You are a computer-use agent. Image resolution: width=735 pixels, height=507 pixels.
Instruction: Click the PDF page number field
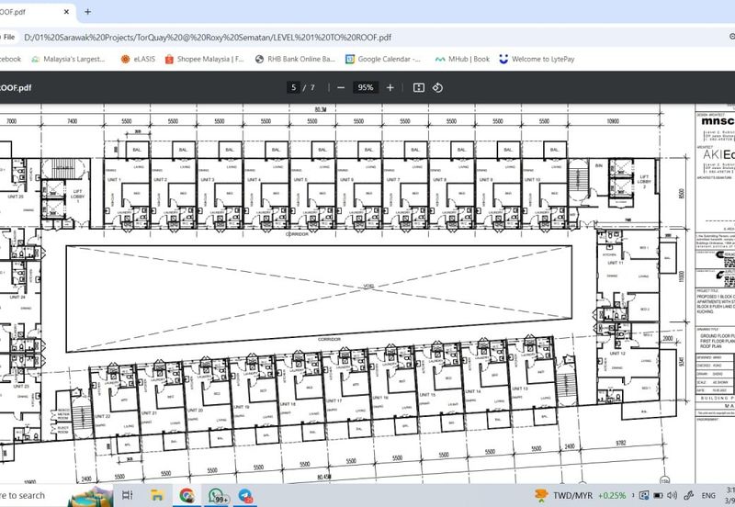point(293,87)
